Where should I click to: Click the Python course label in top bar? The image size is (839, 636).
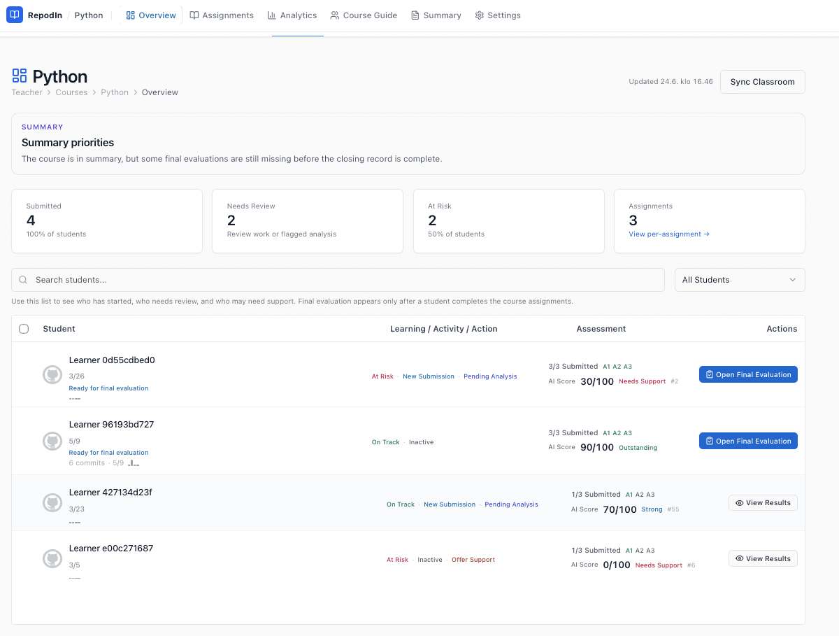point(89,15)
